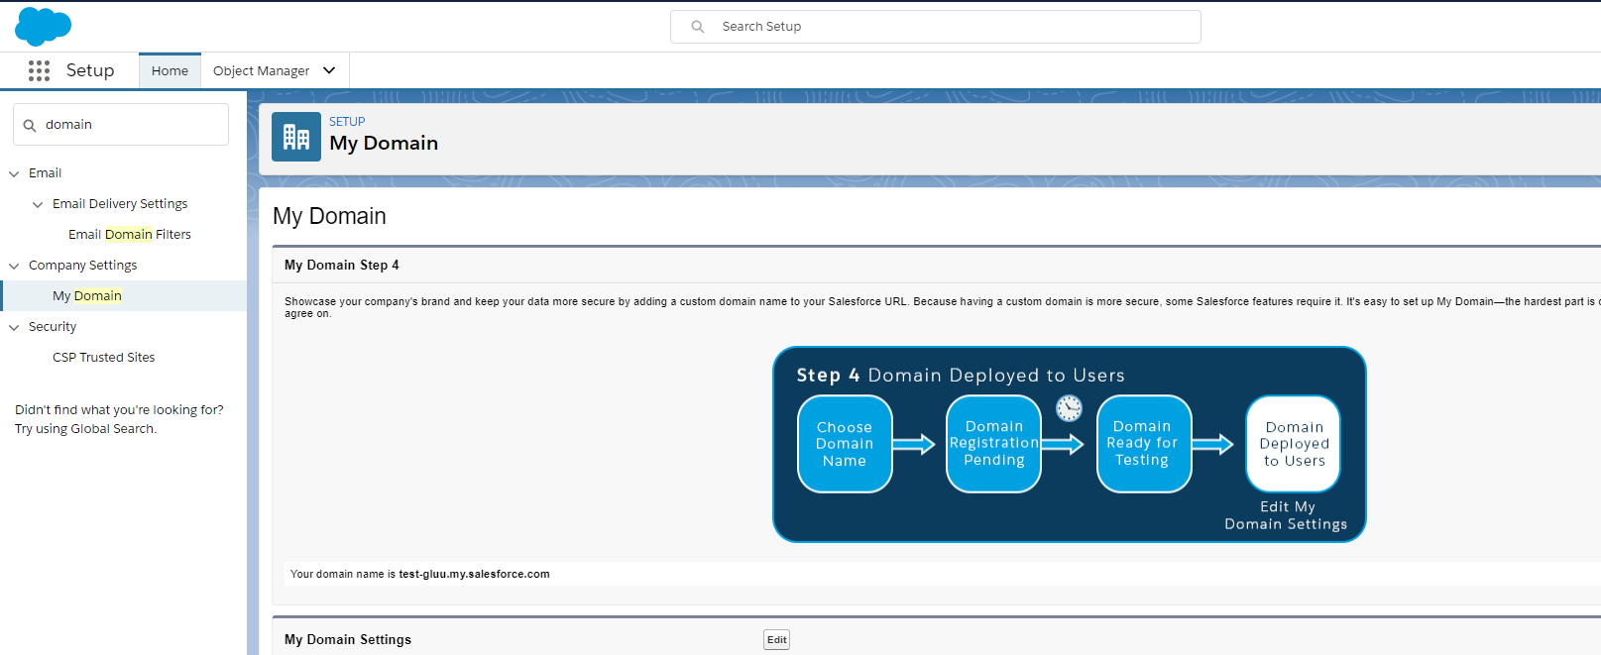Viewport: 1601px width, 655px height.
Task: Open the Object Manager dropdown arrow
Action: pos(329,70)
